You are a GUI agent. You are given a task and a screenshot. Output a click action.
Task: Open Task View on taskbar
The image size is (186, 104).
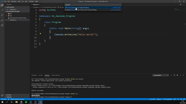point(12,102)
